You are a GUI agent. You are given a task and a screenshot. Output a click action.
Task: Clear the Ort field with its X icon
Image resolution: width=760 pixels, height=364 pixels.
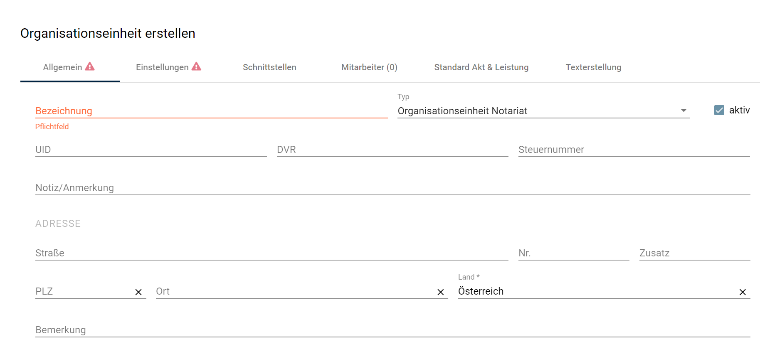click(x=441, y=292)
